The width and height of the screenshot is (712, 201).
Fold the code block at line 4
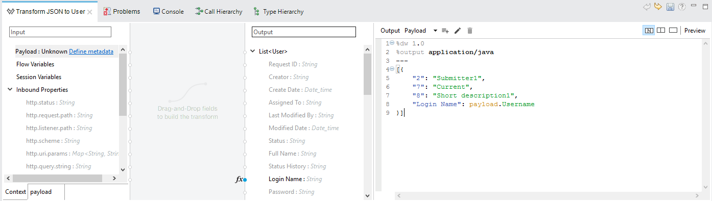[392, 69]
